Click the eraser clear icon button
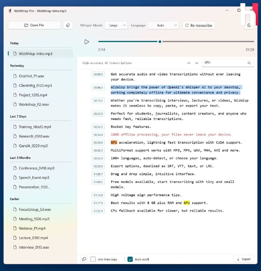Screen dimensions: 261x271 (68, 25)
